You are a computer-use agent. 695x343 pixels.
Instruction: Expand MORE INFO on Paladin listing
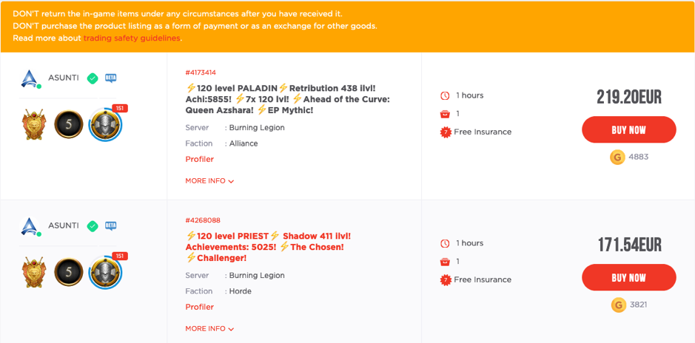209,181
